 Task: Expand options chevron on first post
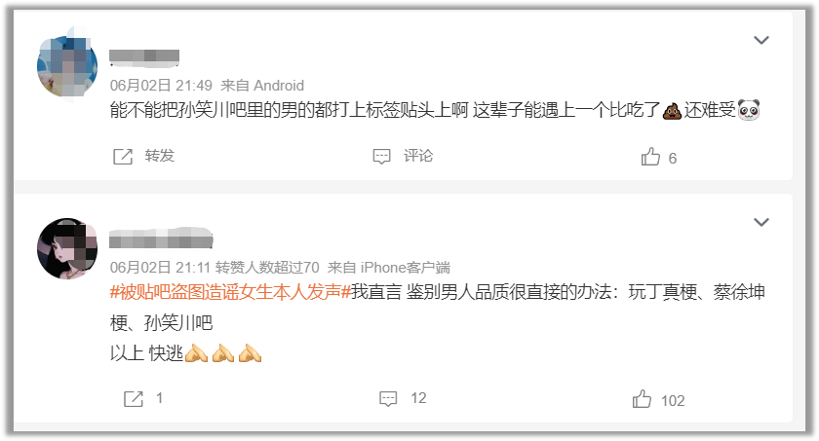click(761, 40)
